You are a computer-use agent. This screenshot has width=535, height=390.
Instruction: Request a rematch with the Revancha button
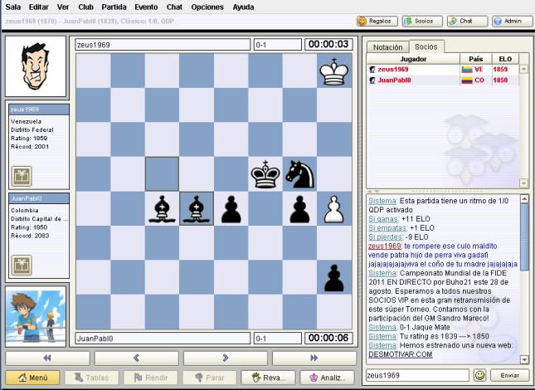(x=267, y=378)
